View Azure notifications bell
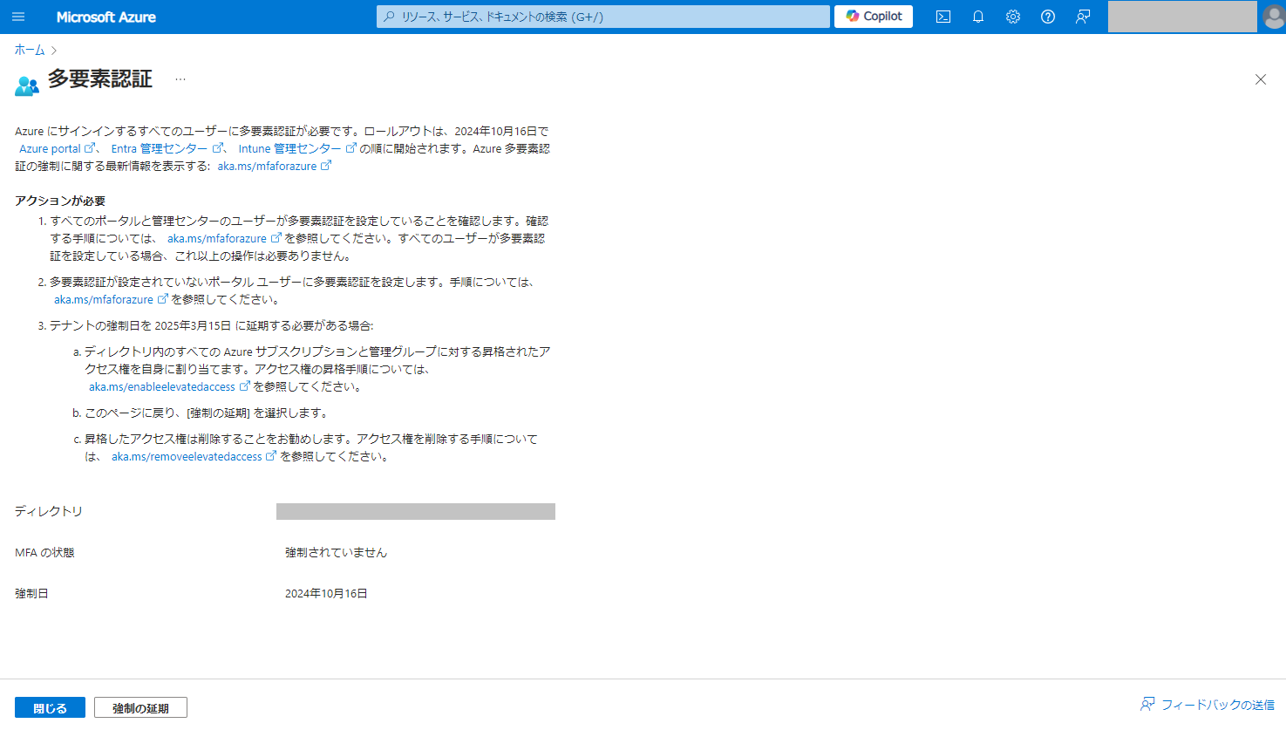1286x730 pixels. pyautogui.click(x=977, y=16)
